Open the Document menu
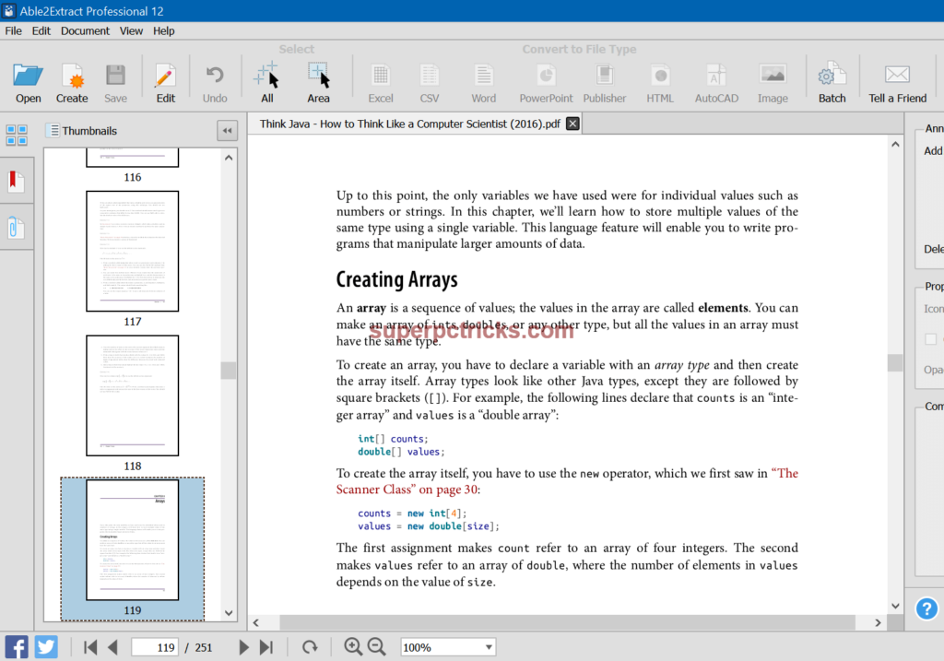 point(85,30)
